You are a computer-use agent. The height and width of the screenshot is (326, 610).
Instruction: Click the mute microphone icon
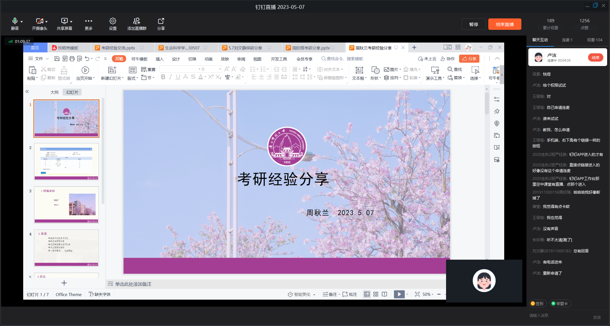pos(15,21)
